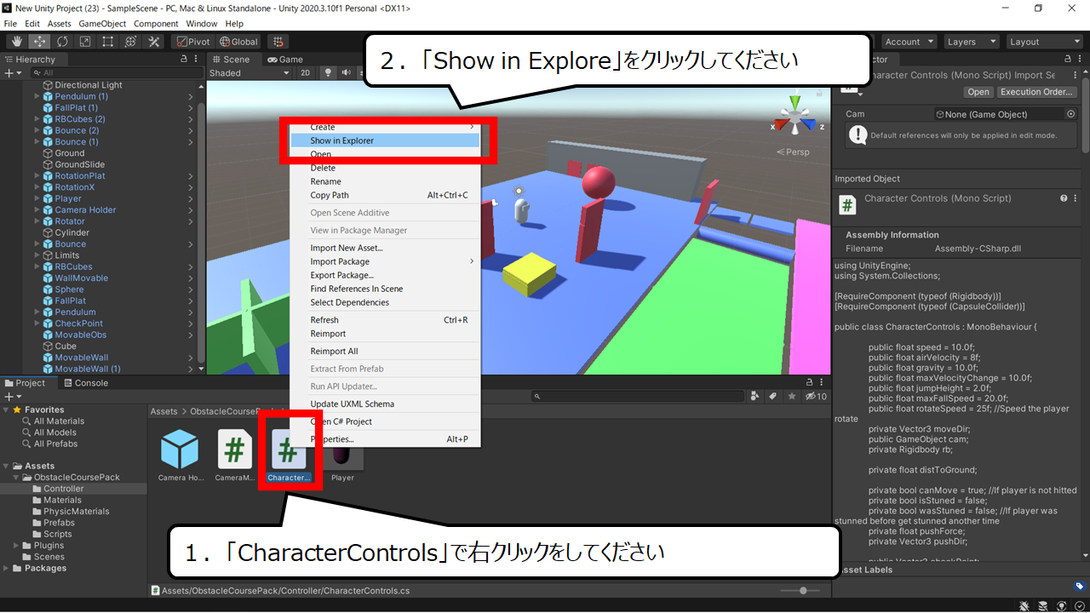Select the Transform tool in toolbar
This screenshot has height=613, width=1090.
[131, 41]
